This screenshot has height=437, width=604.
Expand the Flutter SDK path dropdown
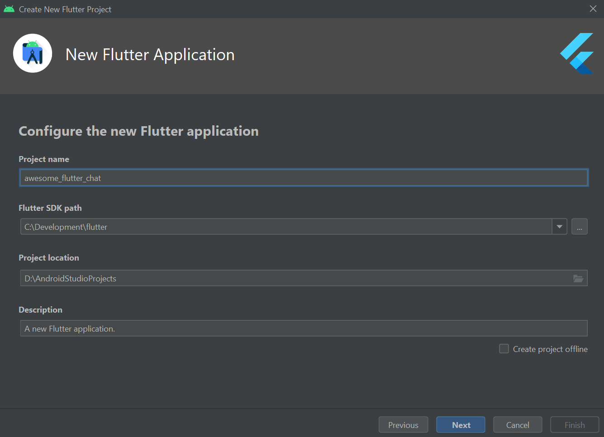559,227
